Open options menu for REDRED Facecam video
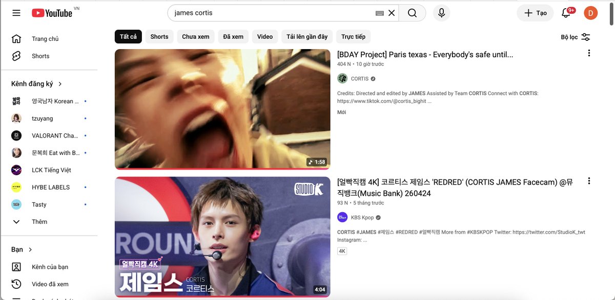Image resolution: width=615 pixels, height=300 pixels. tap(589, 181)
